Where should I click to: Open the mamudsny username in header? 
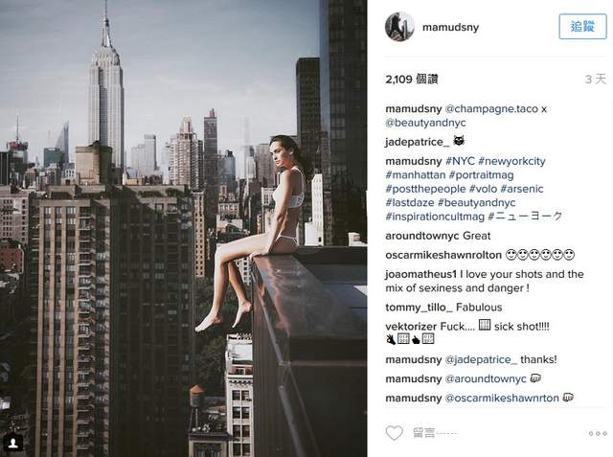450,28
